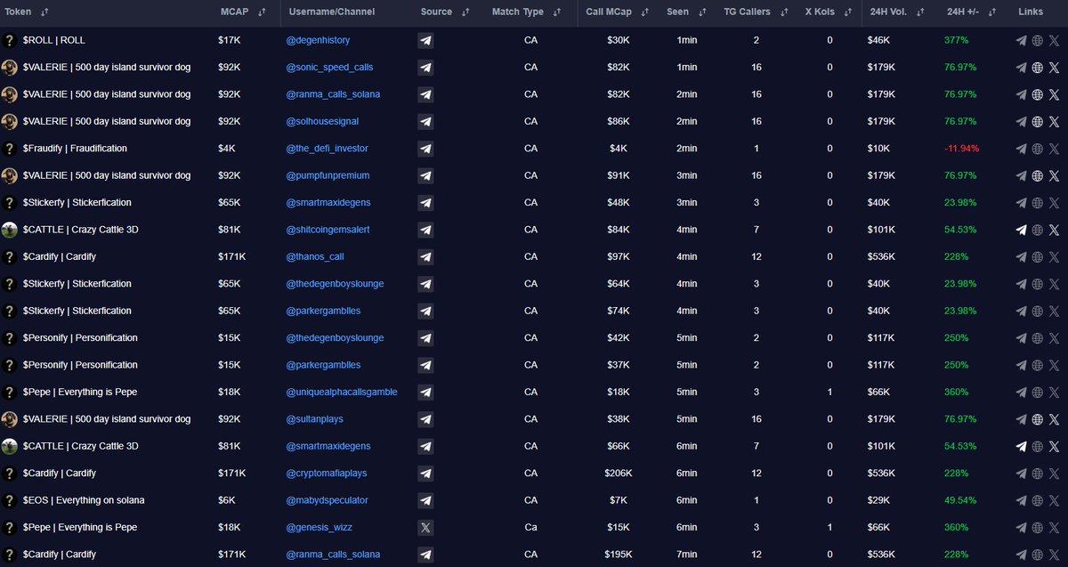Click the 49.54% change value

click(x=960, y=500)
